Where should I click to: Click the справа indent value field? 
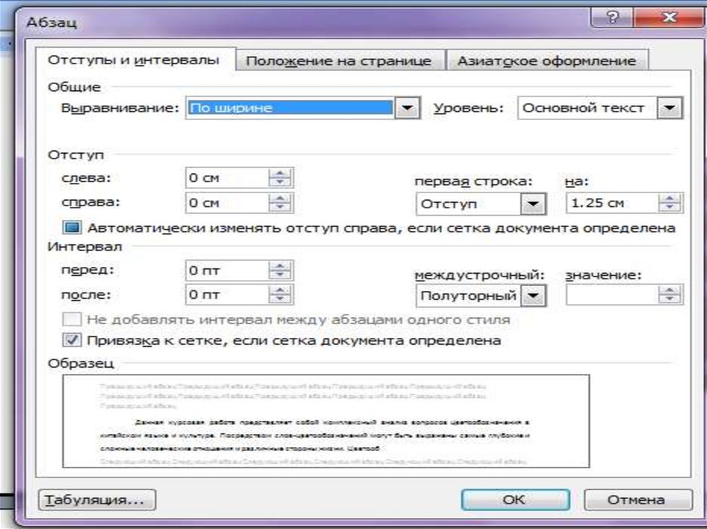[x=226, y=203]
